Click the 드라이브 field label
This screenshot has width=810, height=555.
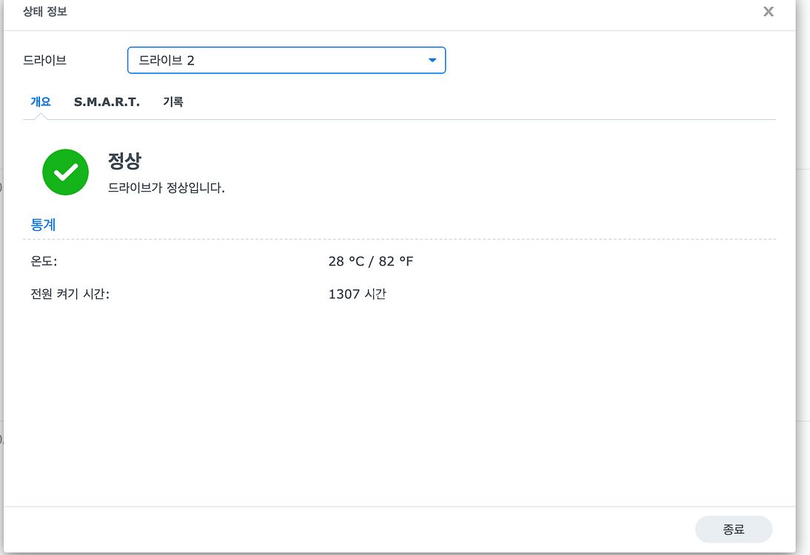coord(45,60)
